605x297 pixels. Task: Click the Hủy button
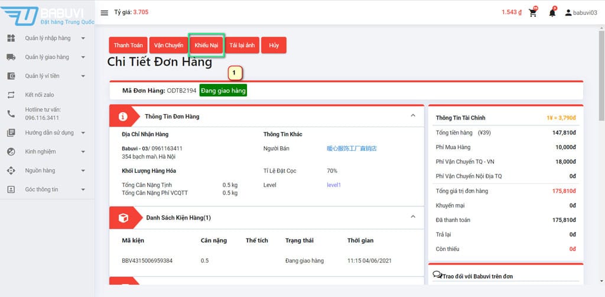pos(274,46)
